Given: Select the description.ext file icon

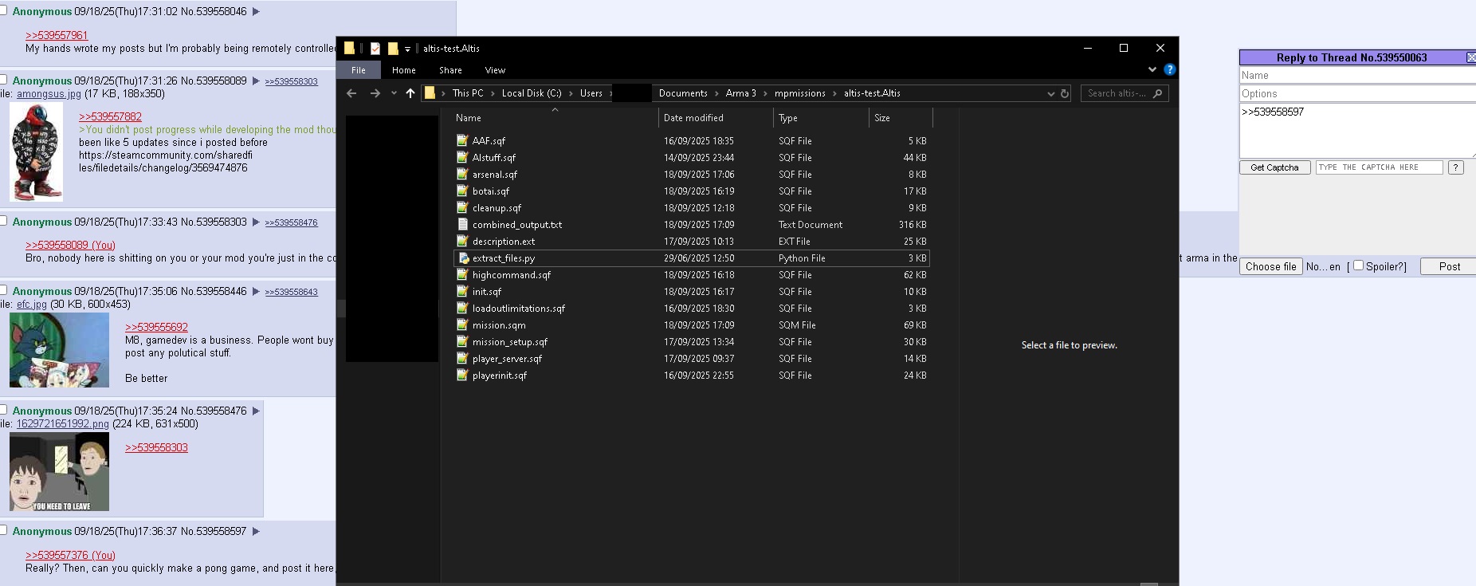Looking at the screenshot, I should tap(462, 241).
